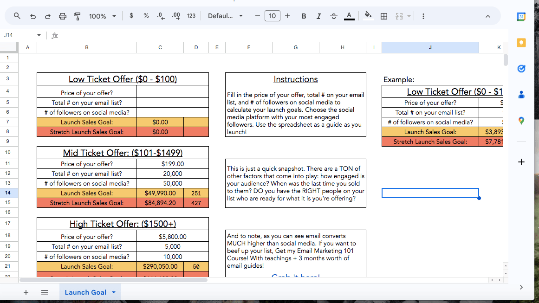Click the name box showing J14

(19, 35)
